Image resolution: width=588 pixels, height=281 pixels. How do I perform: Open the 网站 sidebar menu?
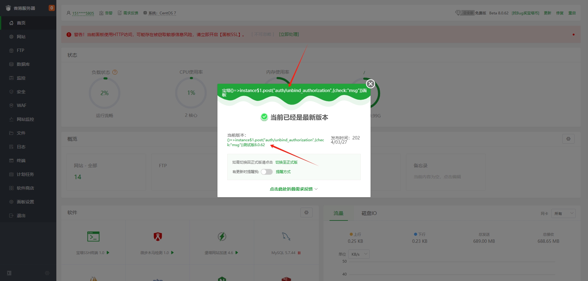[28, 37]
